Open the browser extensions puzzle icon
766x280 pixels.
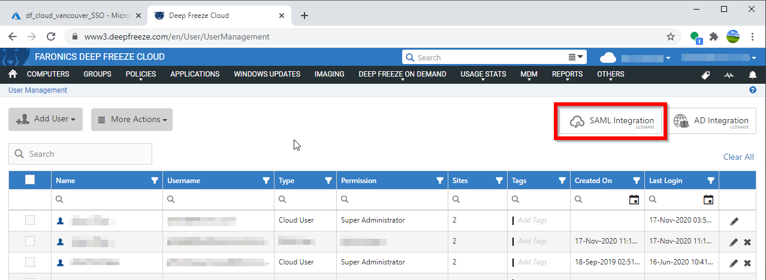coord(713,36)
